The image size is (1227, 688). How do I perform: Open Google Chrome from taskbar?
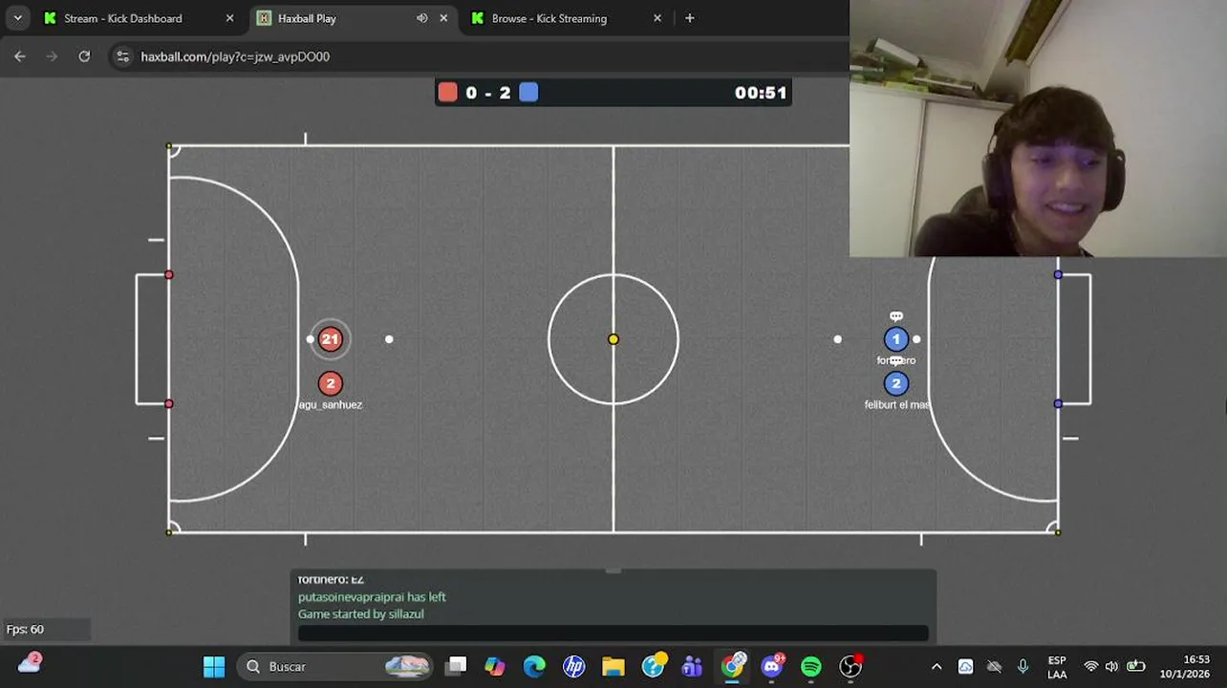[733, 666]
